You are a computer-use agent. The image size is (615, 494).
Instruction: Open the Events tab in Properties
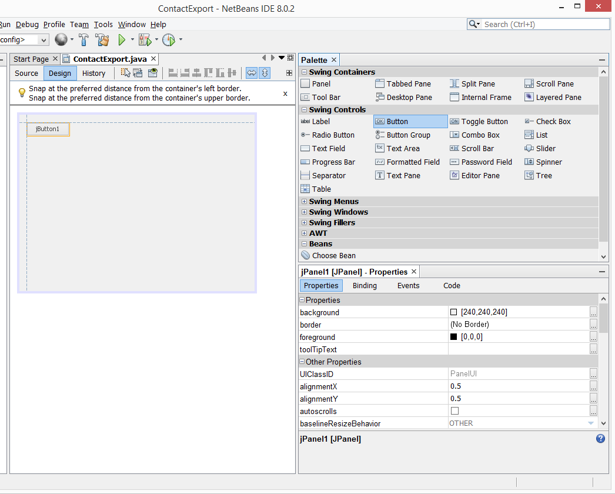tap(408, 286)
